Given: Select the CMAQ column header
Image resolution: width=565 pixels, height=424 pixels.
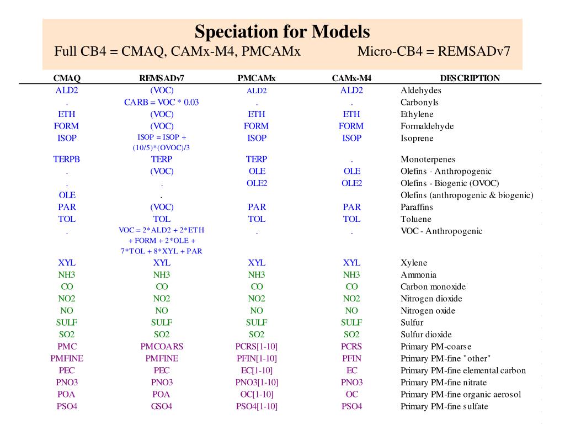Looking at the screenshot, I should pyautogui.click(x=67, y=78).
